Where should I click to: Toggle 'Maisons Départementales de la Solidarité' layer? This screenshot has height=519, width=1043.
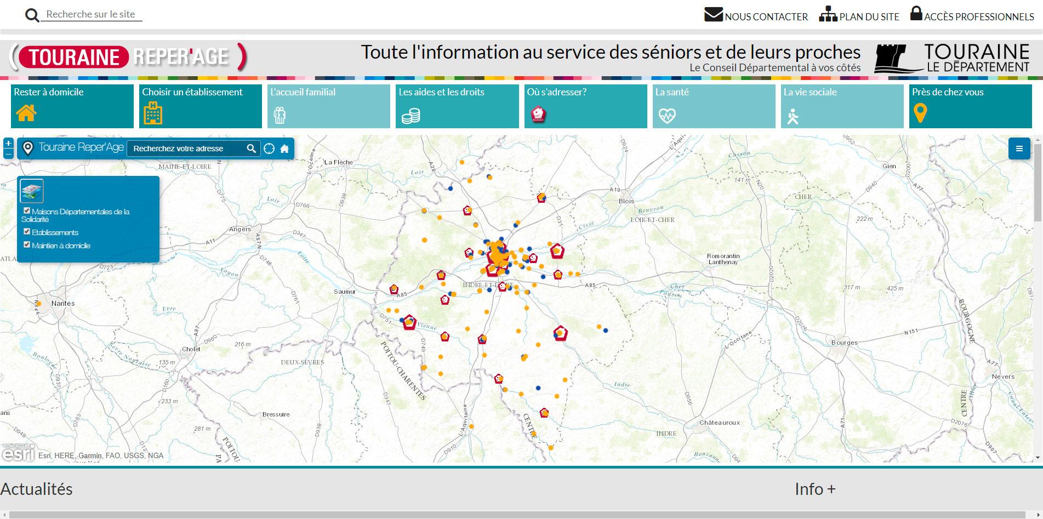tap(27, 210)
